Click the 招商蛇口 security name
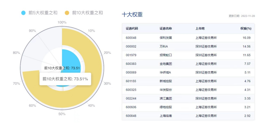Image resolution: width=268 pixels, height=128 pixels. pos(165,55)
